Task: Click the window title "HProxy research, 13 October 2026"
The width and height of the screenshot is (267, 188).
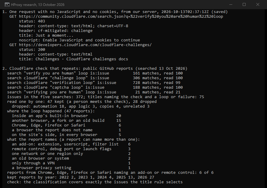Action: [x=38, y=5]
